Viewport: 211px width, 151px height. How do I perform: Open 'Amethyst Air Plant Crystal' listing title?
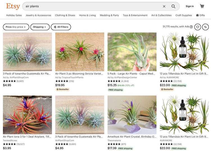tap(132, 137)
